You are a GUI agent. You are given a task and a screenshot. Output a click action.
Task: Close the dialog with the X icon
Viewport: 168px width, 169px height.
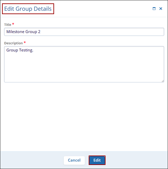(x=161, y=9)
